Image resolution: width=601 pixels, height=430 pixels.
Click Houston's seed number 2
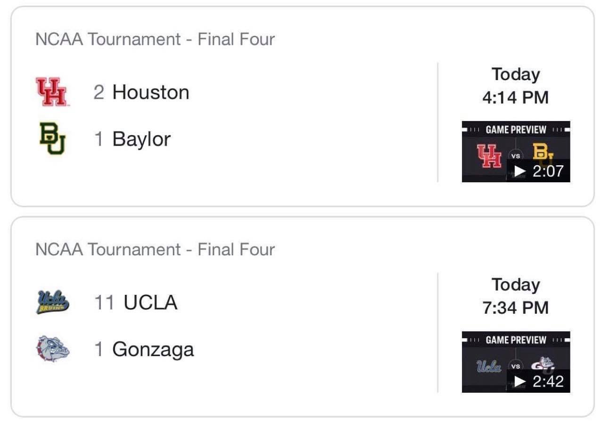[x=99, y=92]
